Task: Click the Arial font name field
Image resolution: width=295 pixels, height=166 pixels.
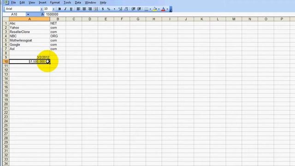Action: pos(23,9)
